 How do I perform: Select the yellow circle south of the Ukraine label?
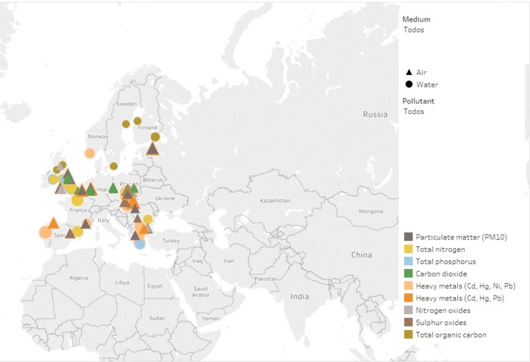pos(148,219)
